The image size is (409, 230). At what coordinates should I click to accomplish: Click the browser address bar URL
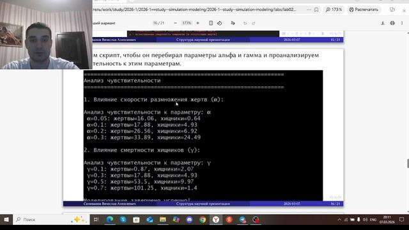pos(194,10)
